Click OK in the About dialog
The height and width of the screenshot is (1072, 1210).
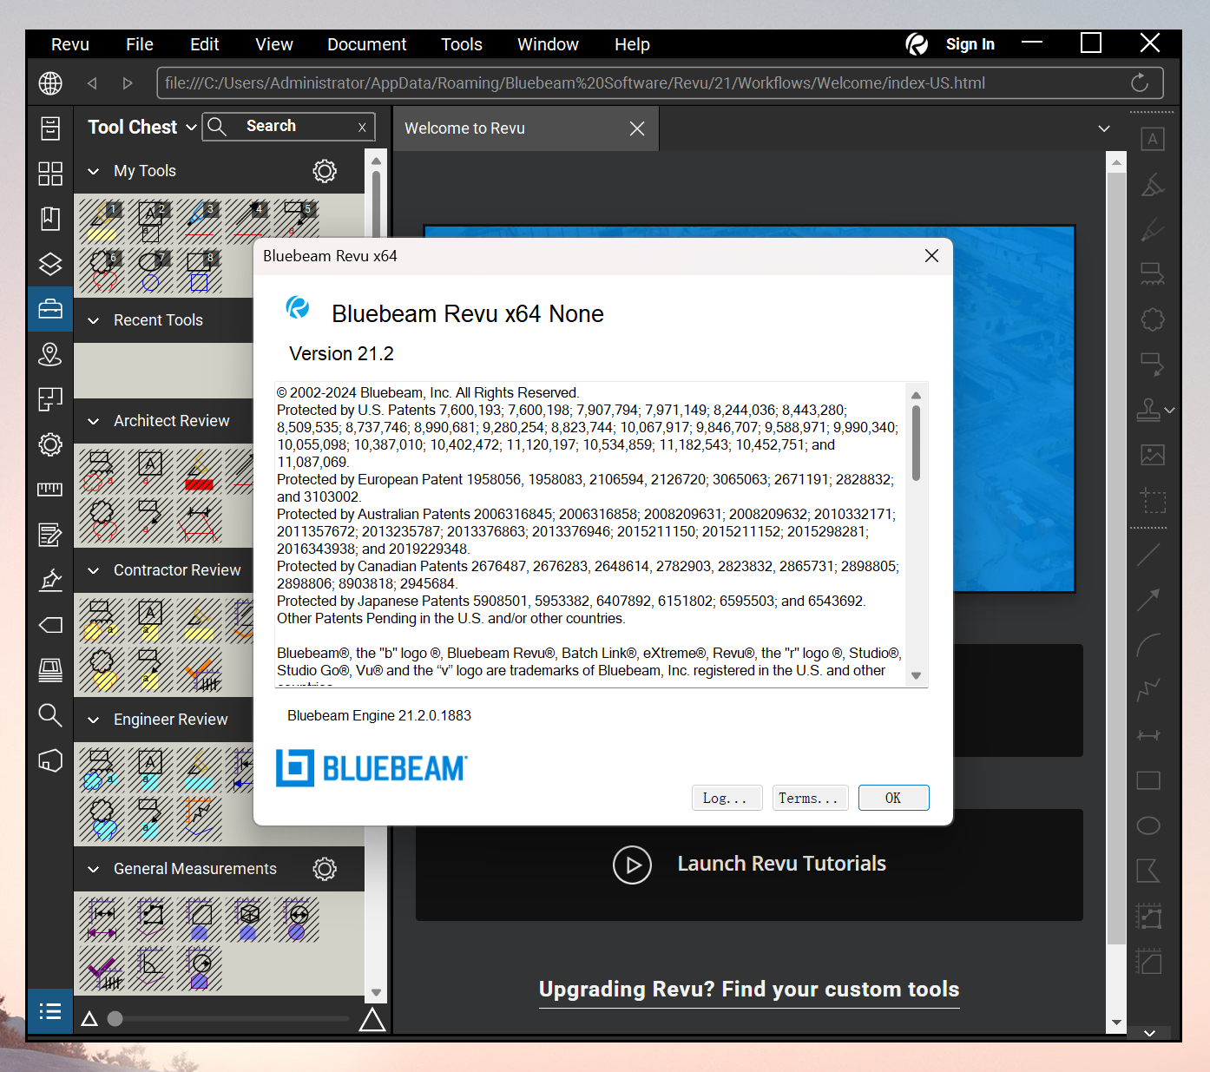(x=893, y=798)
